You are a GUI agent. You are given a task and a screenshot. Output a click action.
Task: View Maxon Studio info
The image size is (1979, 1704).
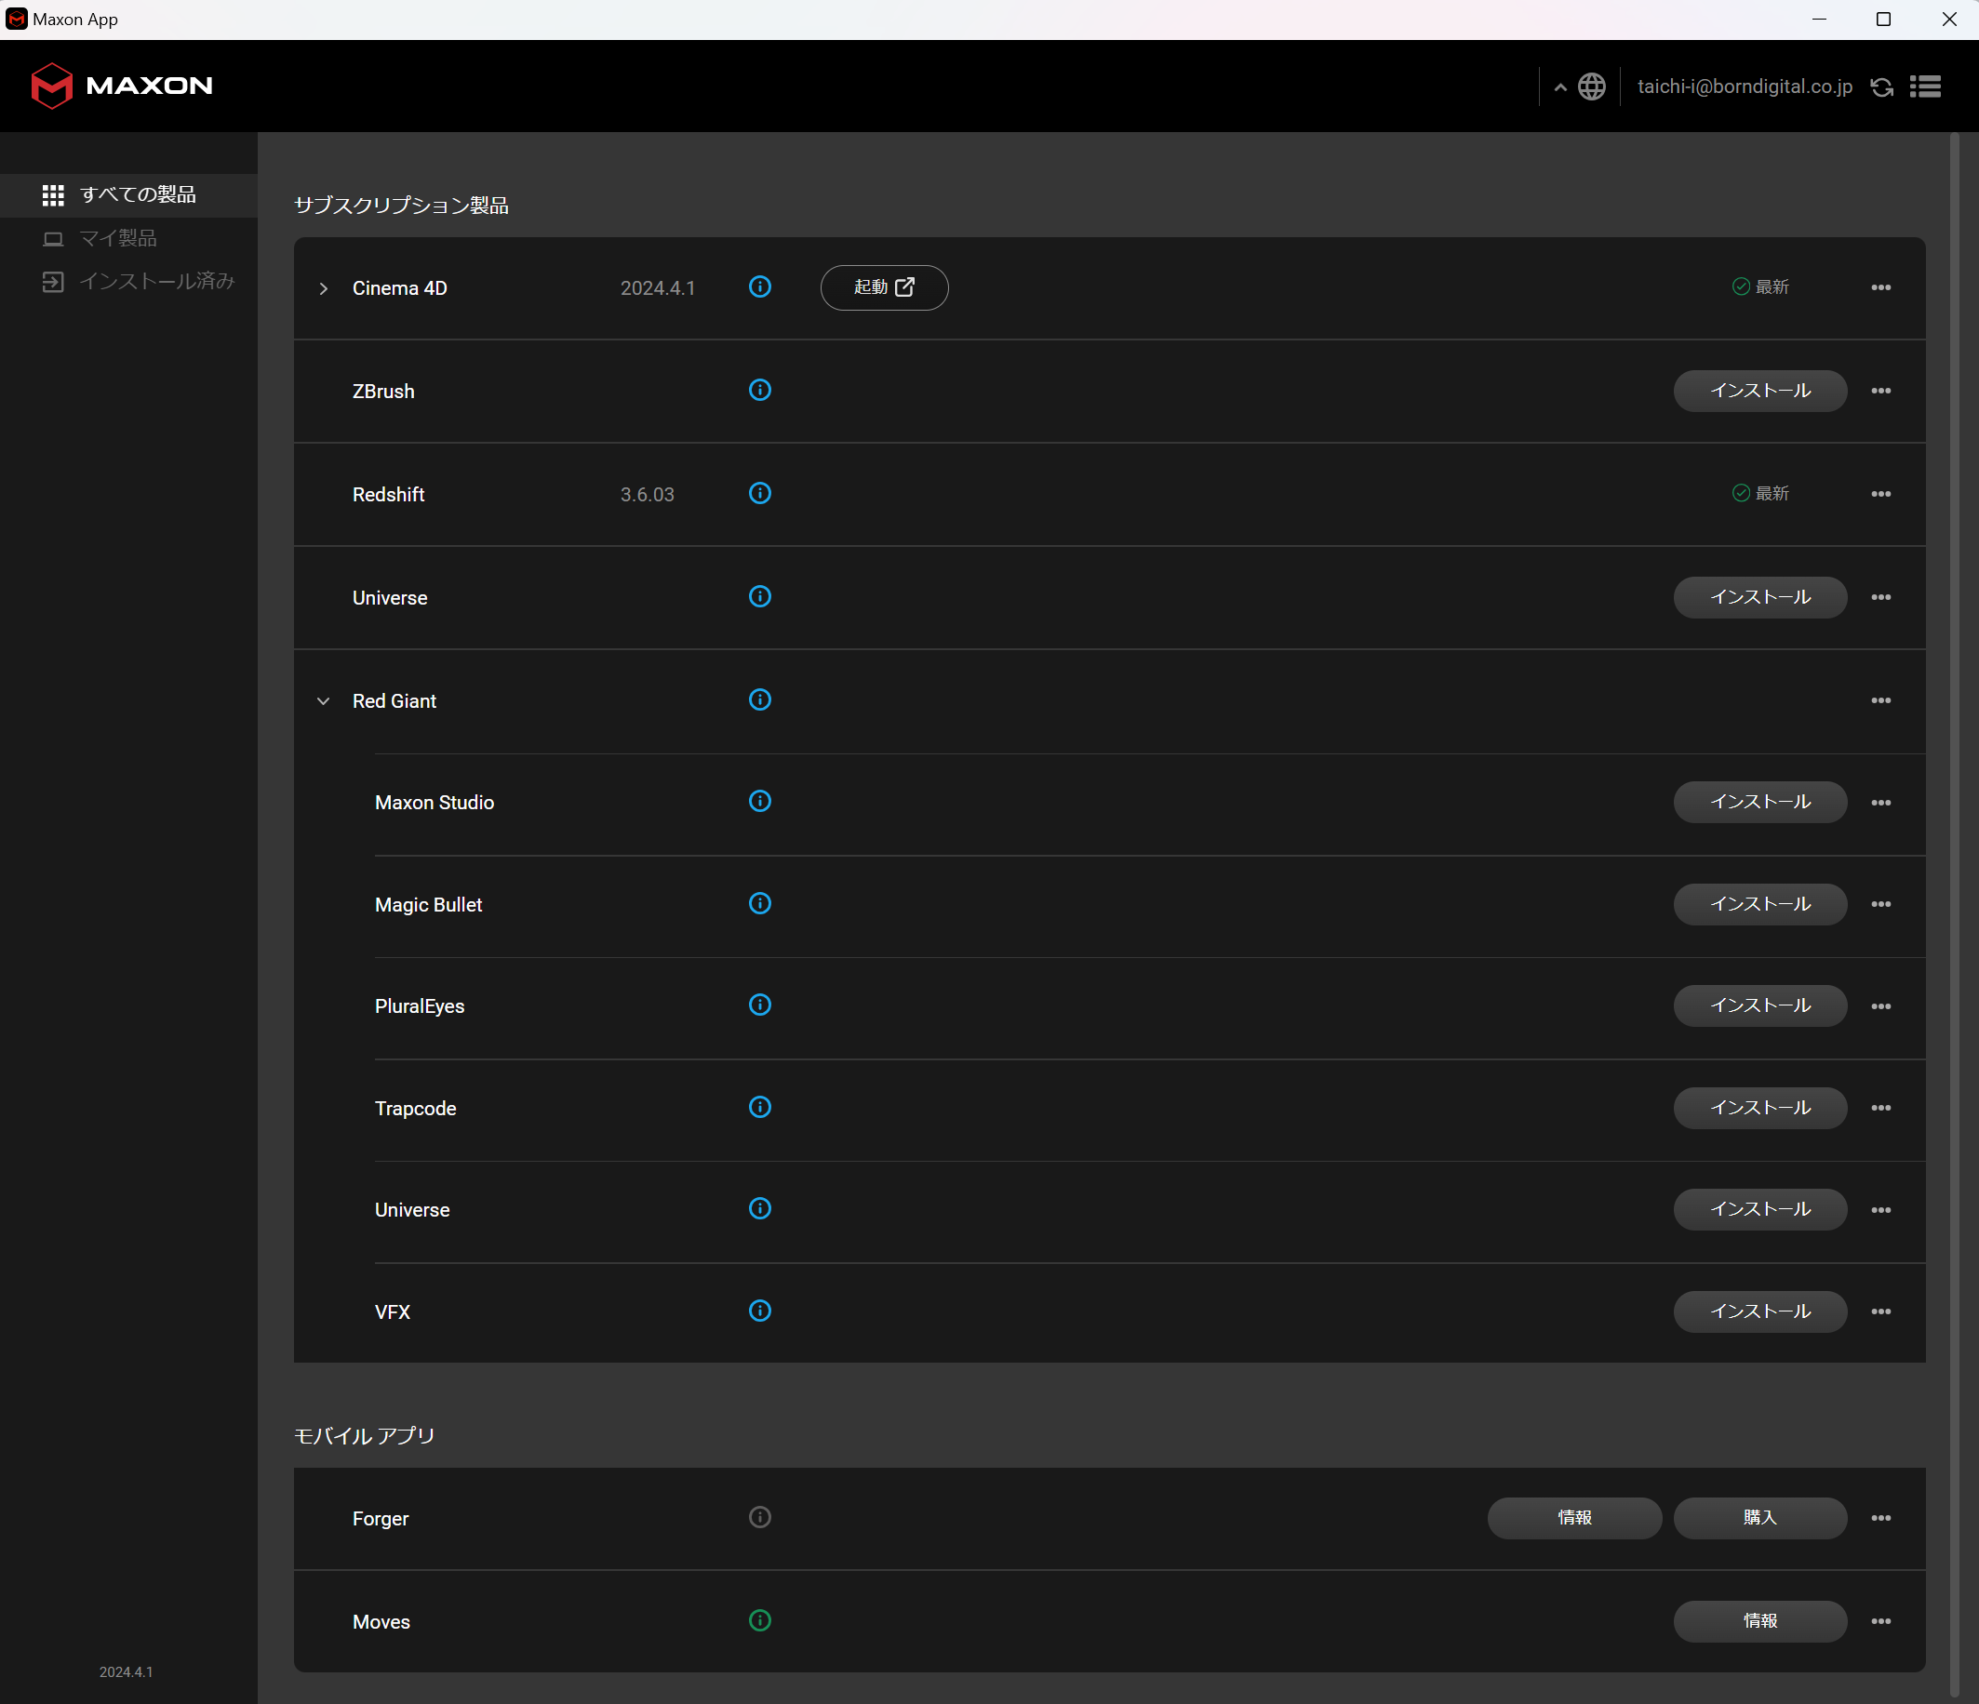pos(759,801)
